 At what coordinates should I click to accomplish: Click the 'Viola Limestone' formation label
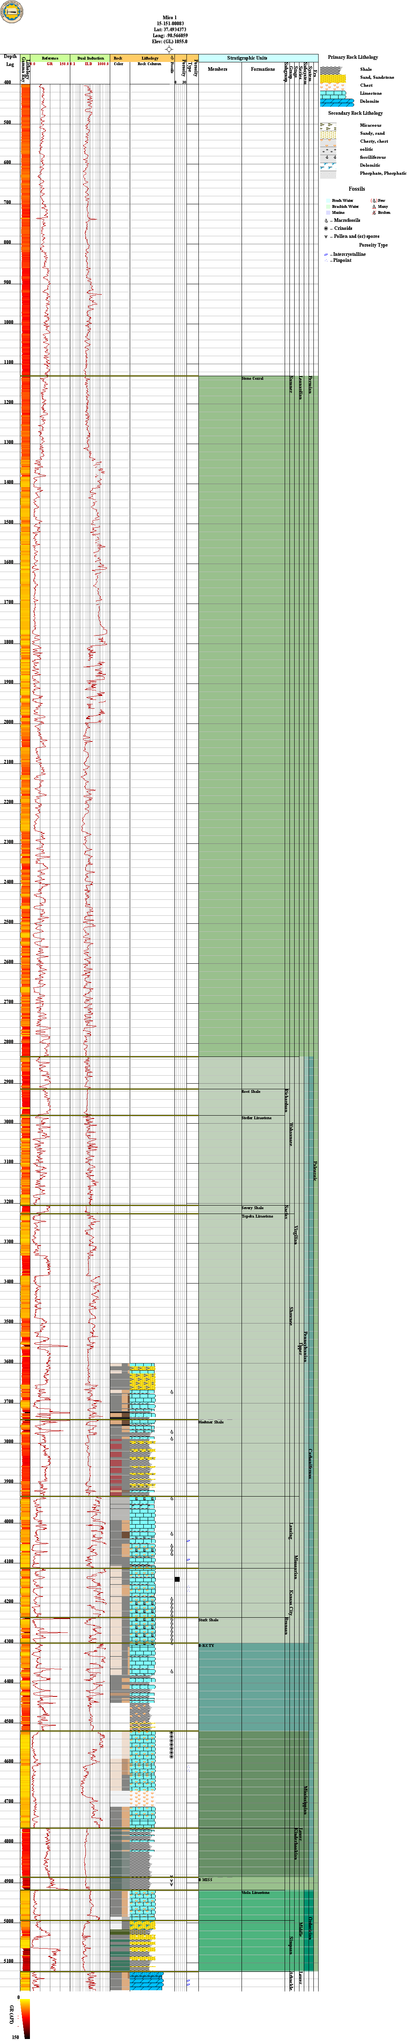pos(256,1893)
